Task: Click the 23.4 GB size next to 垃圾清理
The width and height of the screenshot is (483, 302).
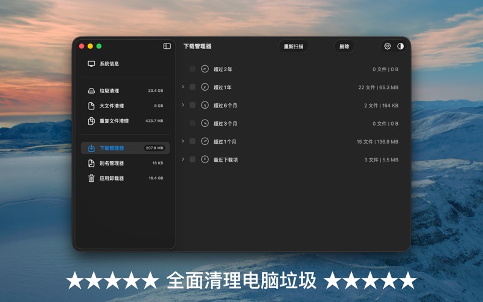Action: [x=156, y=91]
